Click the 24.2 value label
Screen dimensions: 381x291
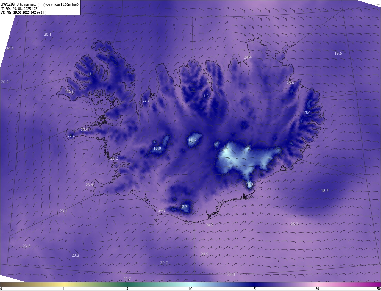162,210
